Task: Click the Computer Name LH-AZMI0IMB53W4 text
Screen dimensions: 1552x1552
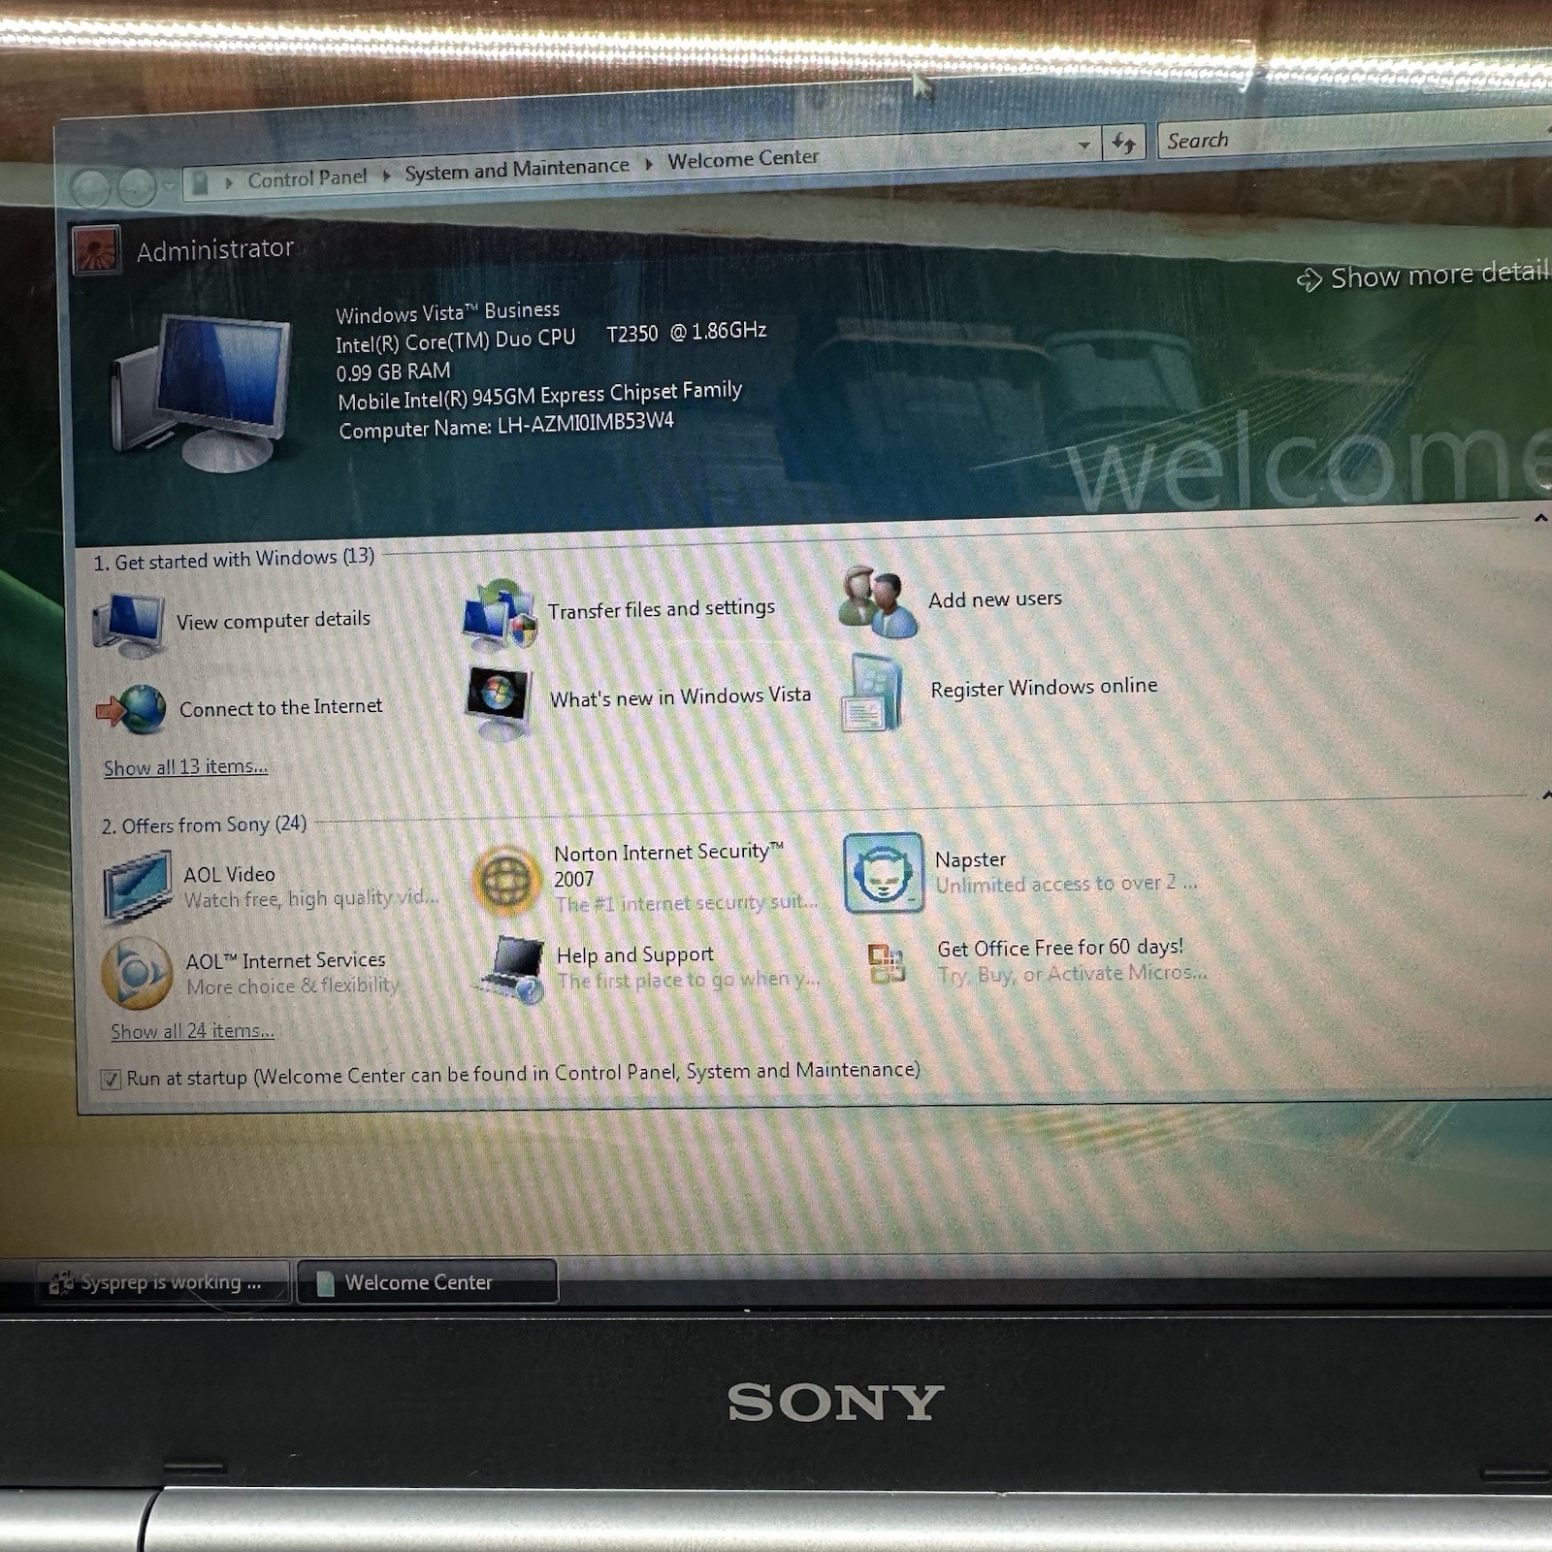Action: (505, 426)
